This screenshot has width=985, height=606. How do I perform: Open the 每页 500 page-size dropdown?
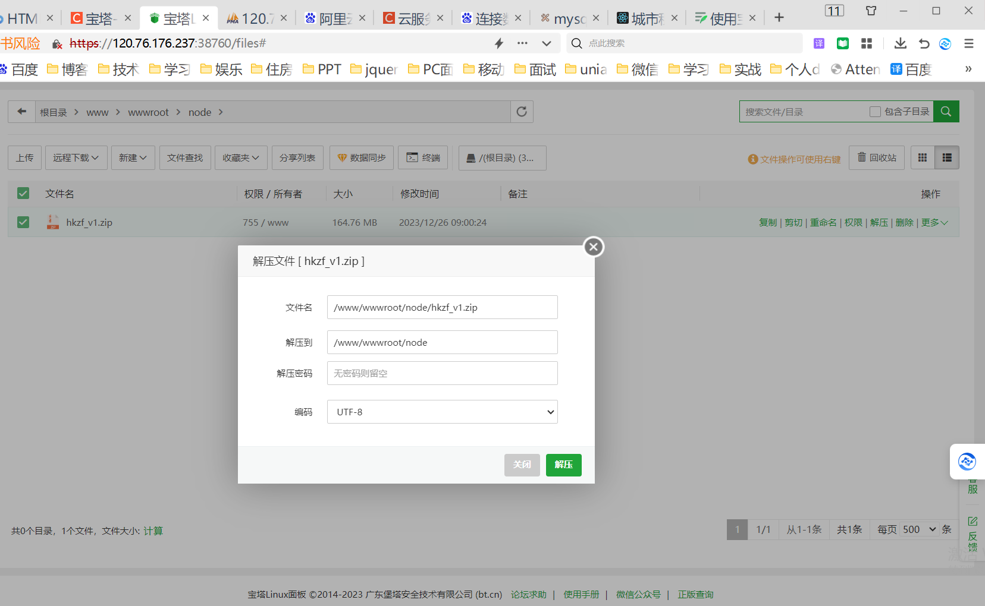[x=919, y=529]
